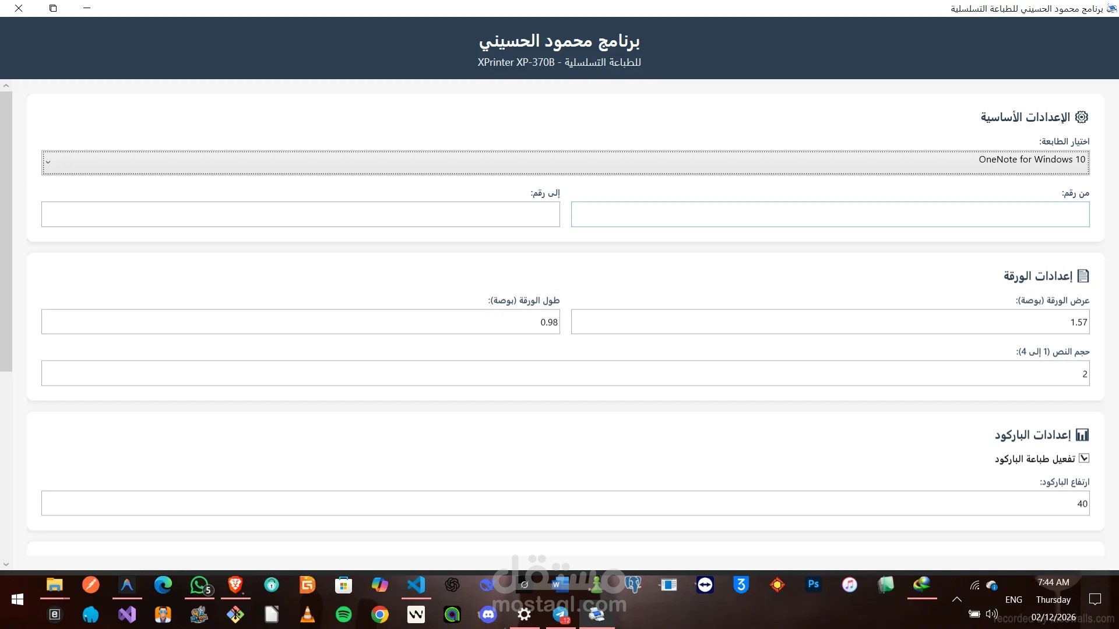Click the scroll down arrow

click(6, 564)
